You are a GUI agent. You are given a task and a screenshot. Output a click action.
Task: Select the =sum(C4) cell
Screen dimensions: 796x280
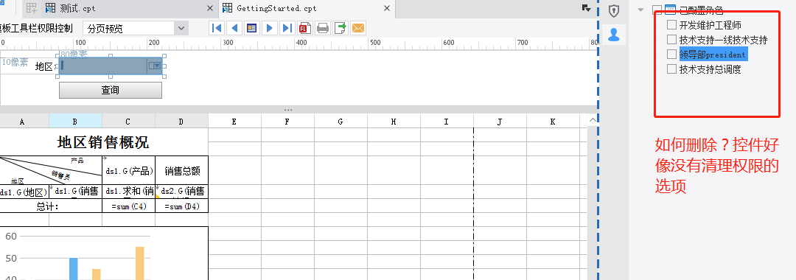pos(128,206)
